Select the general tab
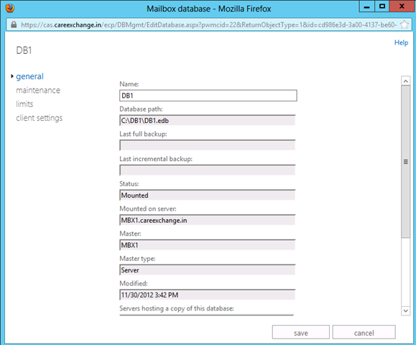The height and width of the screenshot is (345, 416). coord(29,76)
